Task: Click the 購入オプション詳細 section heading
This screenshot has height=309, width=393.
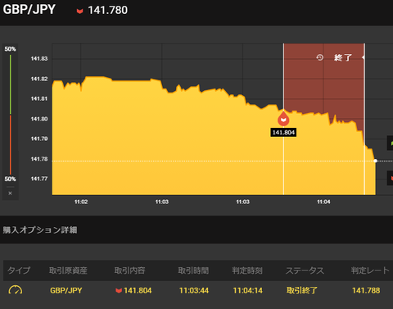Action: click(40, 229)
